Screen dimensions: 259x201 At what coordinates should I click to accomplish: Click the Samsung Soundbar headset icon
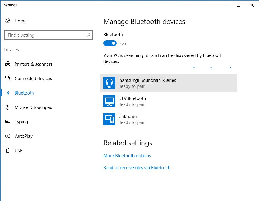pyautogui.click(x=109, y=83)
